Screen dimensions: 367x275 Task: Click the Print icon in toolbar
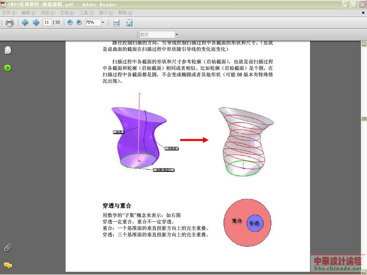coord(9,23)
